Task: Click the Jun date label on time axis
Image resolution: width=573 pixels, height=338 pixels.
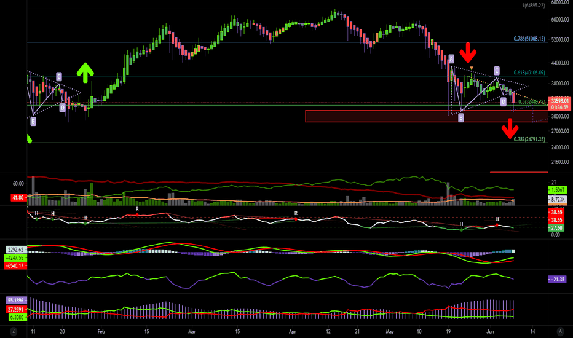Action: coord(491,332)
